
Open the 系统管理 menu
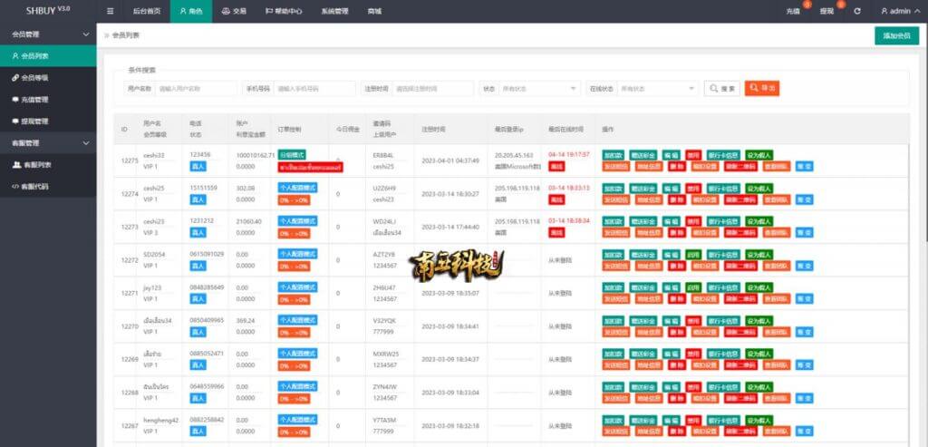[334, 11]
